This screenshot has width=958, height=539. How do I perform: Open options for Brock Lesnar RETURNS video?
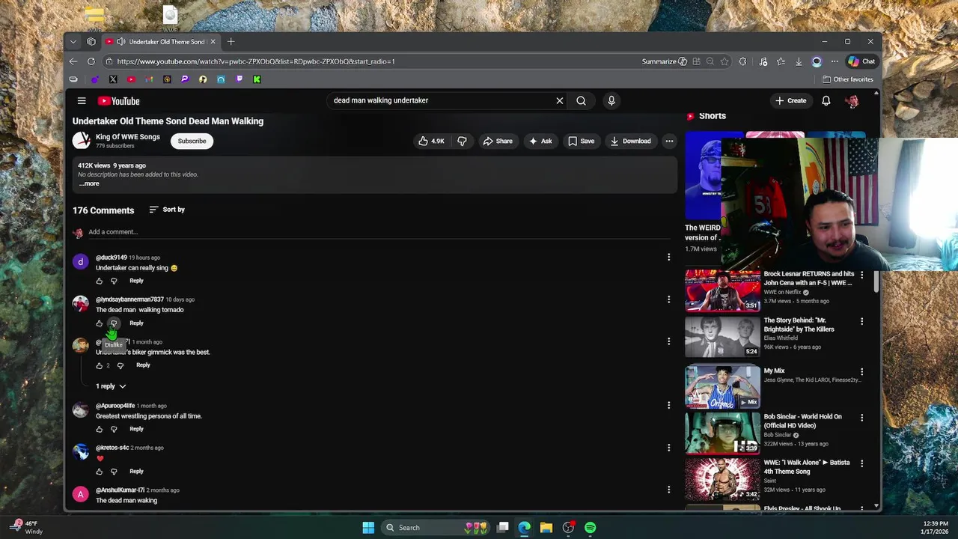861,275
